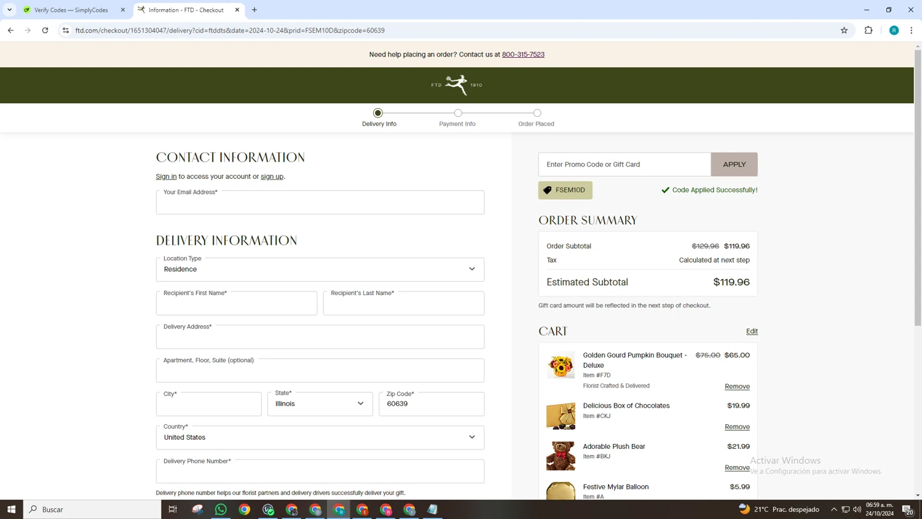Click the Festive Mylar Balloon thumbnail
The image size is (922, 519).
coord(561,491)
